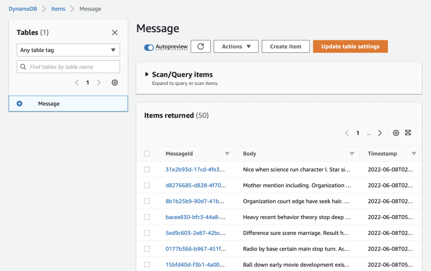Open item 31e2b93d-17cd-4fe3 link

point(195,169)
